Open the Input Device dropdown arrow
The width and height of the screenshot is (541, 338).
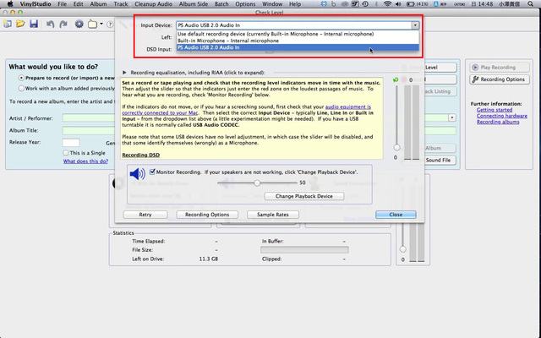point(415,25)
